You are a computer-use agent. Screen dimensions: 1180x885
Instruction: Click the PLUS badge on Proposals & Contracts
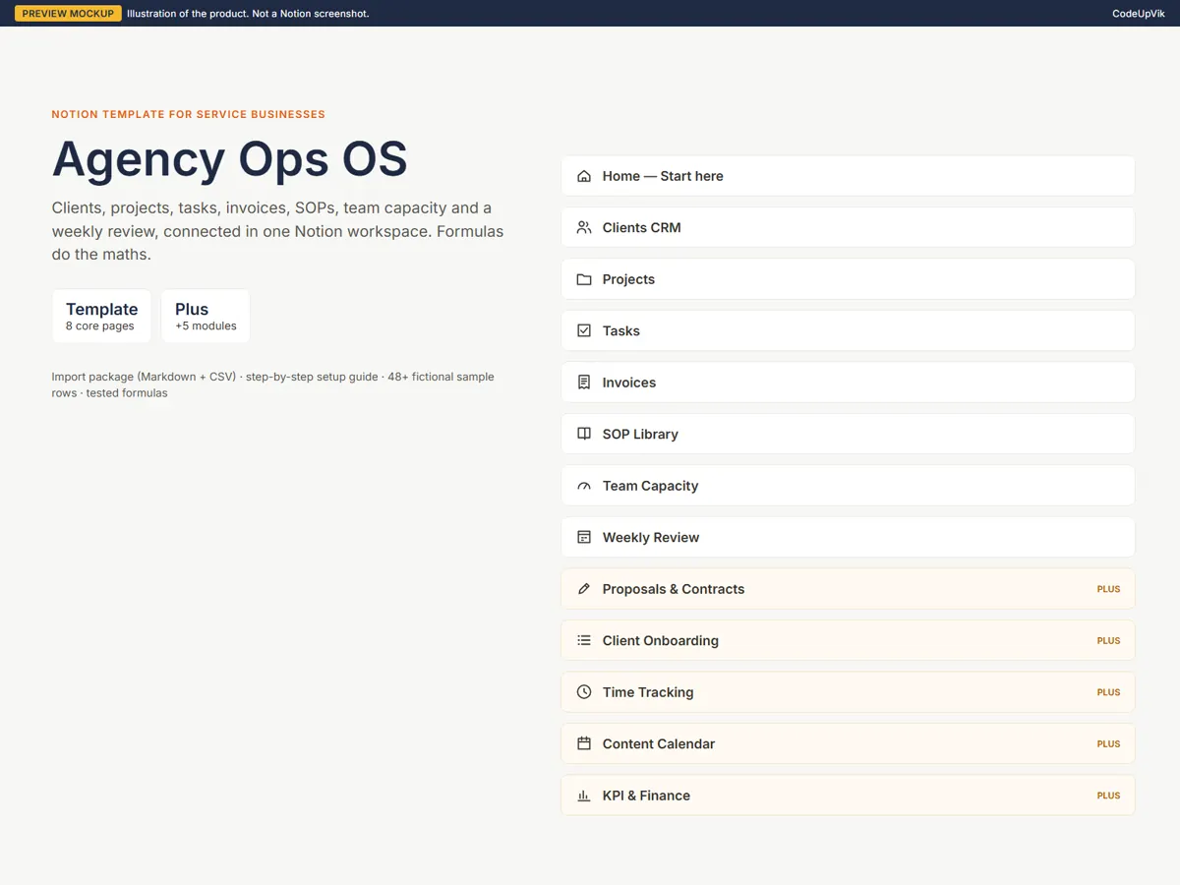coord(1108,589)
